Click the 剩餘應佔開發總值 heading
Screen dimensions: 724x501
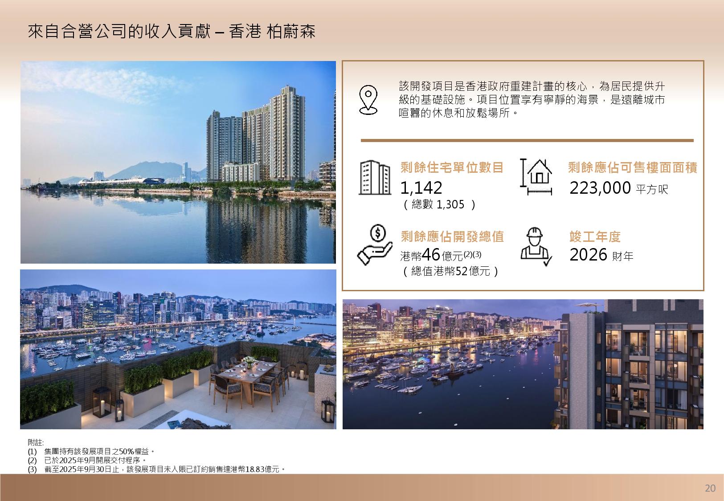(452, 236)
